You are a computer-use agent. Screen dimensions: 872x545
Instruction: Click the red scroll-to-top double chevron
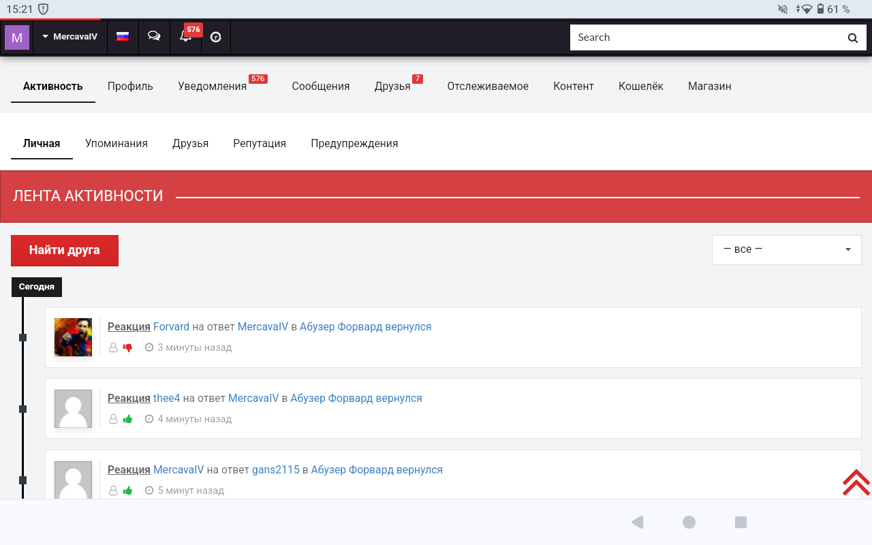[856, 482]
